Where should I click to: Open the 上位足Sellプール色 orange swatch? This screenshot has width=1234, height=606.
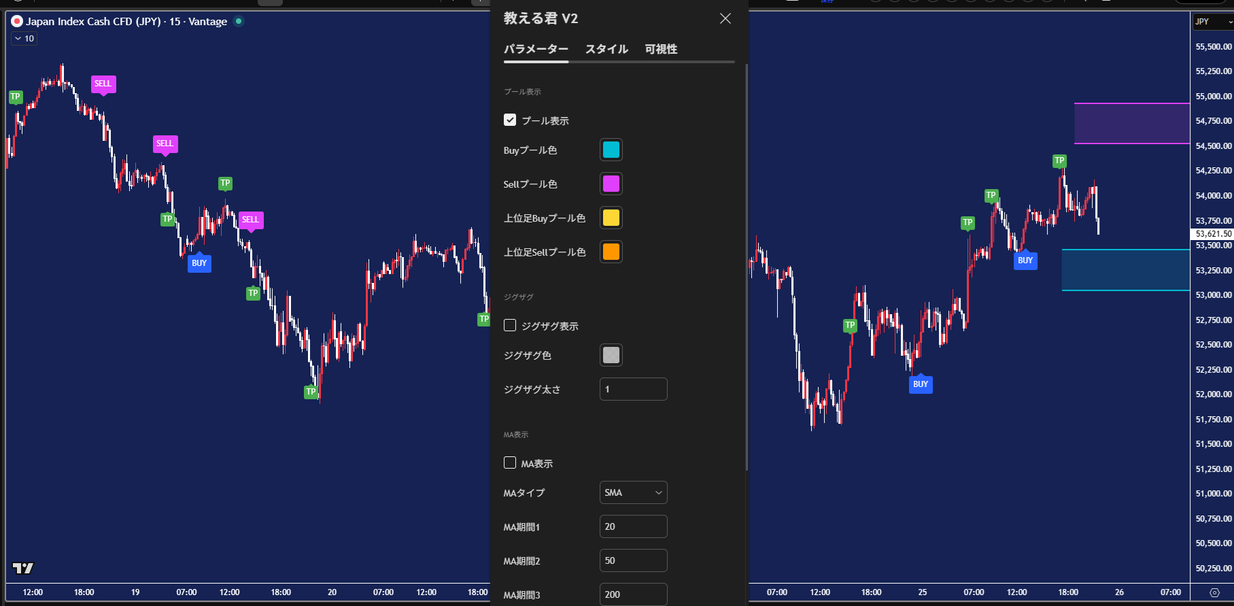coord(611,252)
